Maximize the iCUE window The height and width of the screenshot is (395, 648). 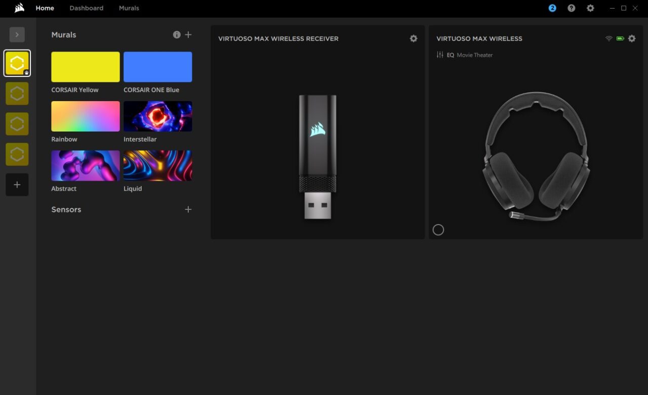(x=624, y=8)
